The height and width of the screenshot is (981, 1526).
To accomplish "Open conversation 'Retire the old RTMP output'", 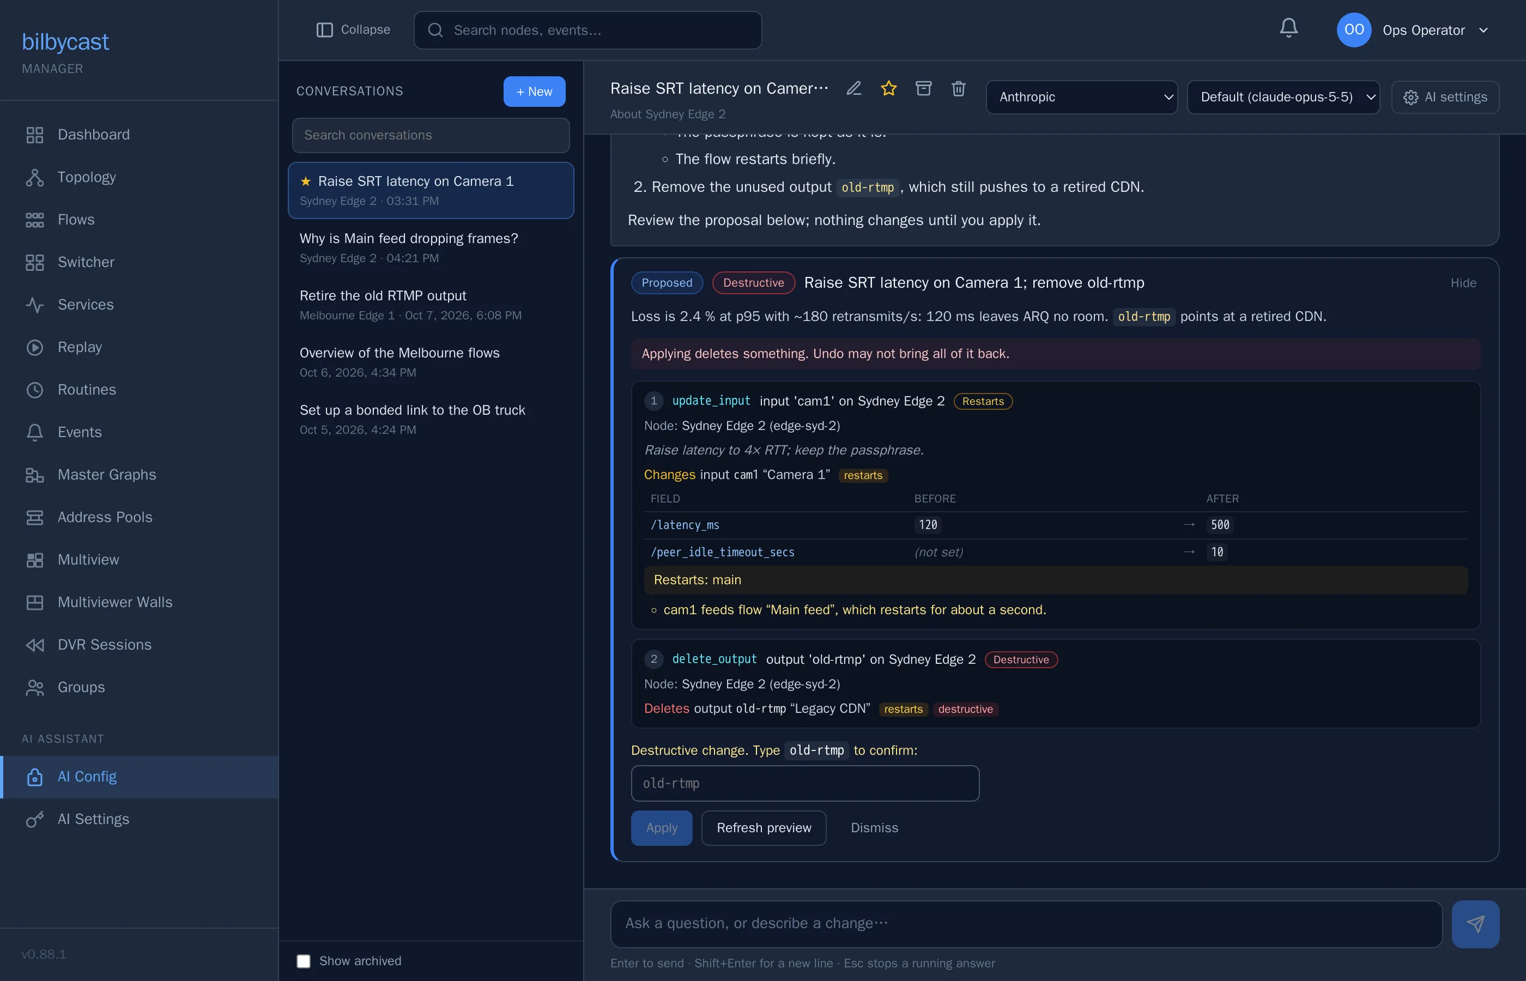I will point(431,305).
